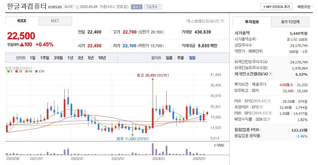Click help icon beside 외국인소진율(B/A)
Image resolution: width=318 pixels, height=165 pixels.
click(270, 74)
